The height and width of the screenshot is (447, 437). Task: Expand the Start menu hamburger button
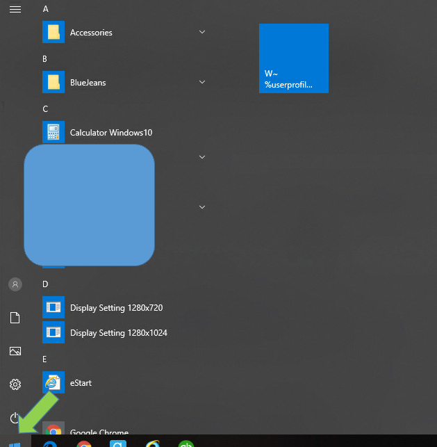click(15, 10)
